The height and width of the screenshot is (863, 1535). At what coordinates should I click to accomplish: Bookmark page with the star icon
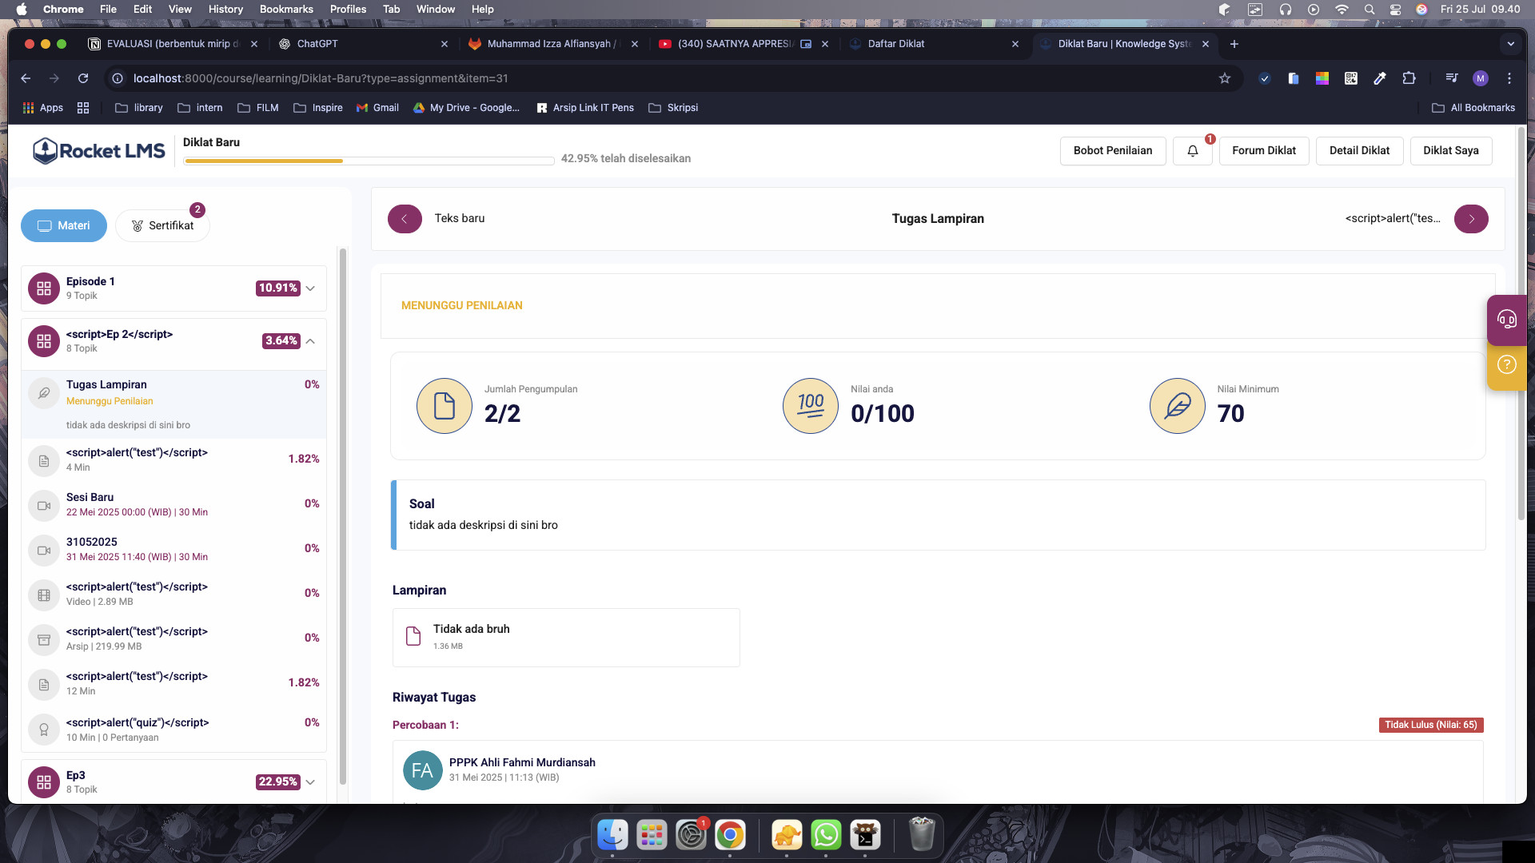pyautogui.click(x=1224, y=78)
